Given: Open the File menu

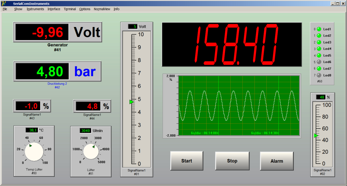Looking at the screenshot, I should click(5, 9).
